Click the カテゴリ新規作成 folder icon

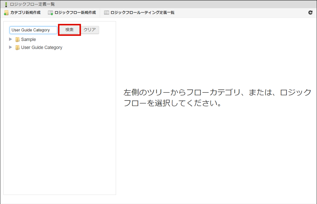tap(6, 13)
